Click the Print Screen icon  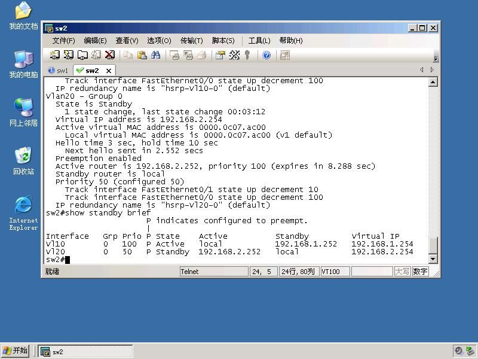(174, 55)
